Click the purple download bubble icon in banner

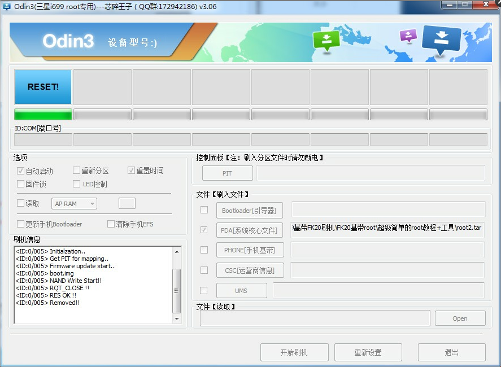(x=408, y=36)
